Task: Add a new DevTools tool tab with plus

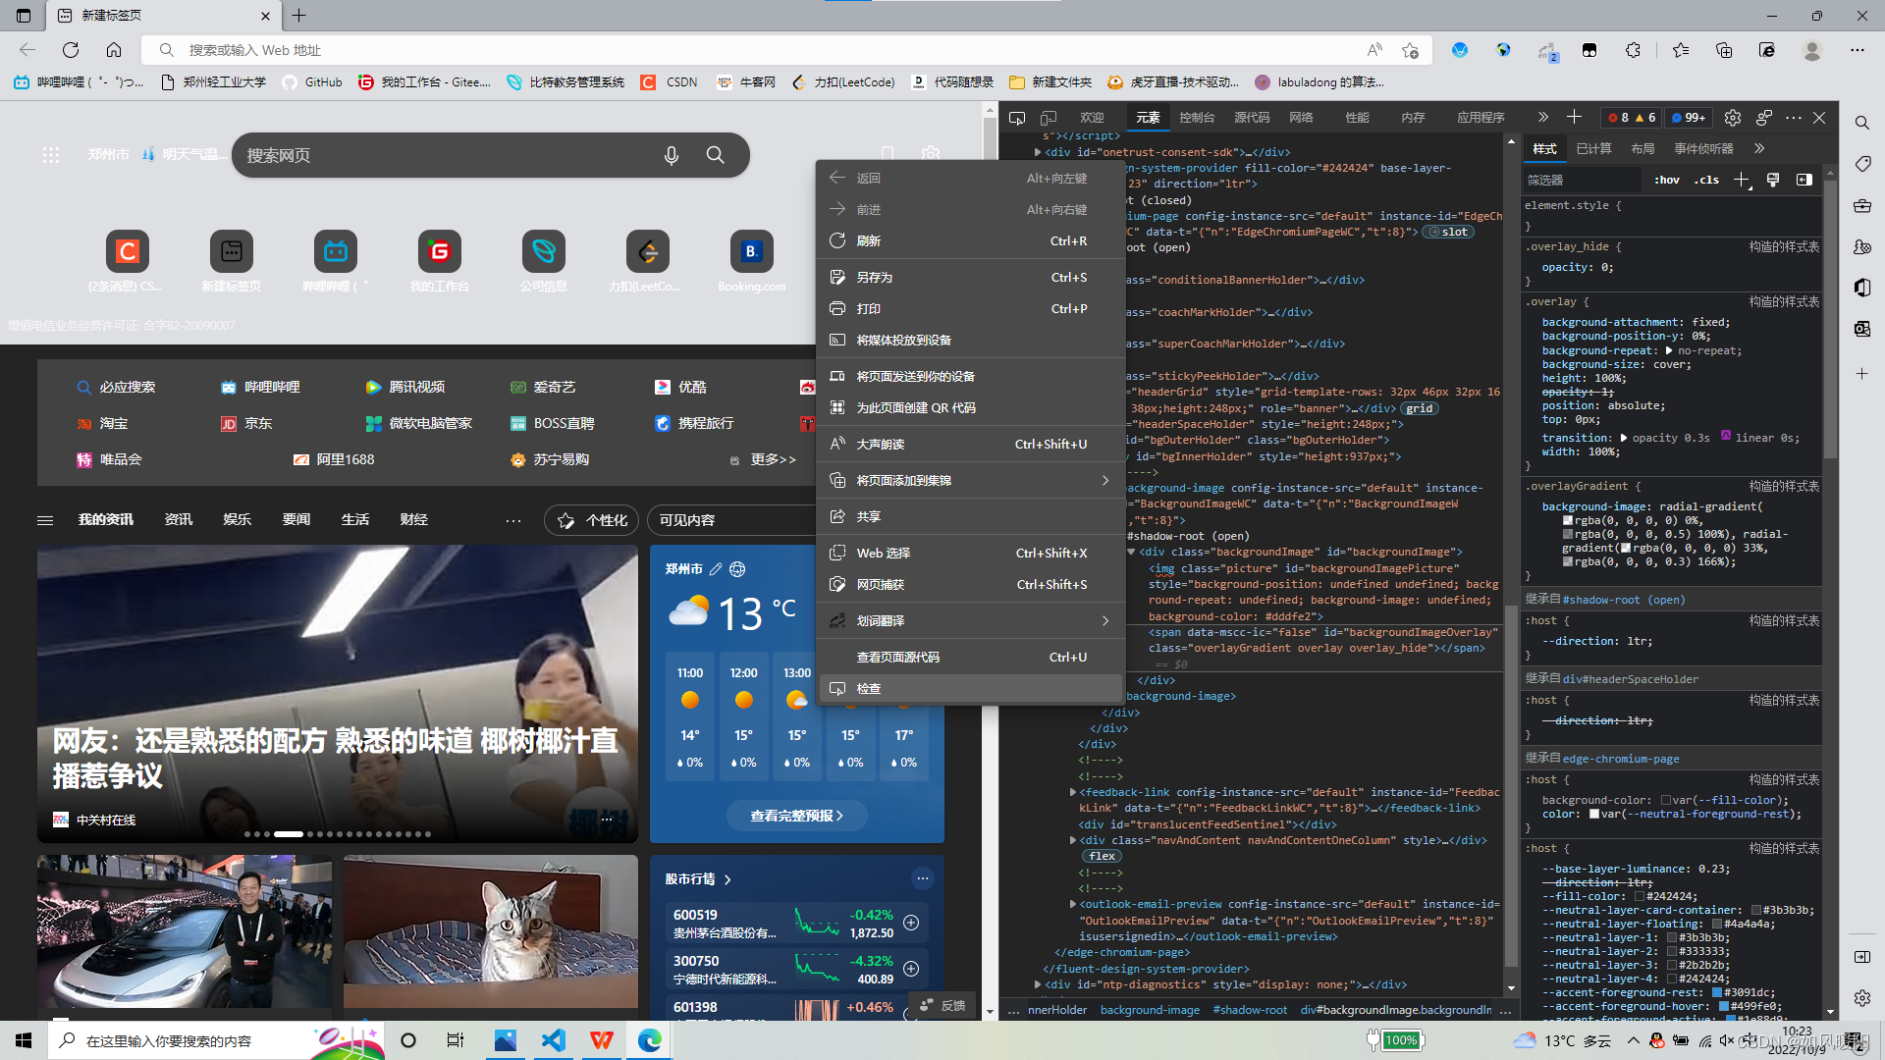Action: tap(1574, 118)
